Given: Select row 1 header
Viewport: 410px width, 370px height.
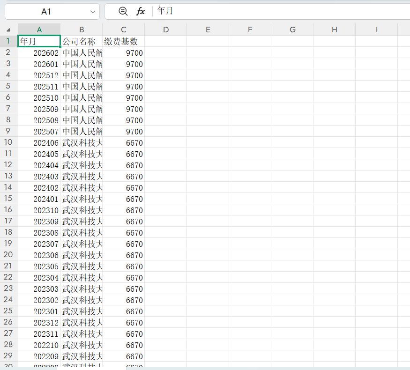Looking at the screenshot, I should [x=8, y=41].
